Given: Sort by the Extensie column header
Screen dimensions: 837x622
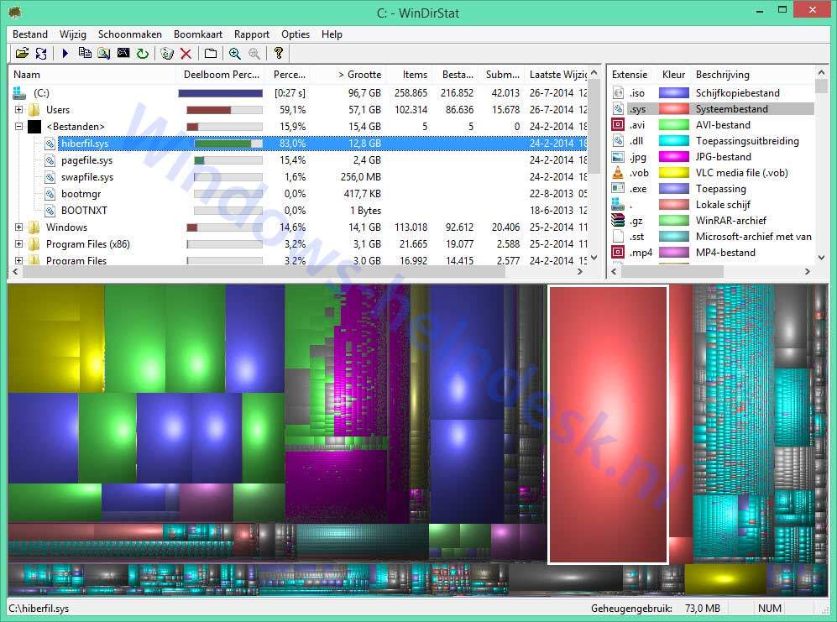Looking at the screenshot, I should tap(633, 75).
